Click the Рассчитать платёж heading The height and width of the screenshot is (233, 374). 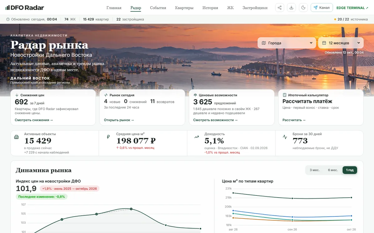pyautogui.click(x=307, y=101)
